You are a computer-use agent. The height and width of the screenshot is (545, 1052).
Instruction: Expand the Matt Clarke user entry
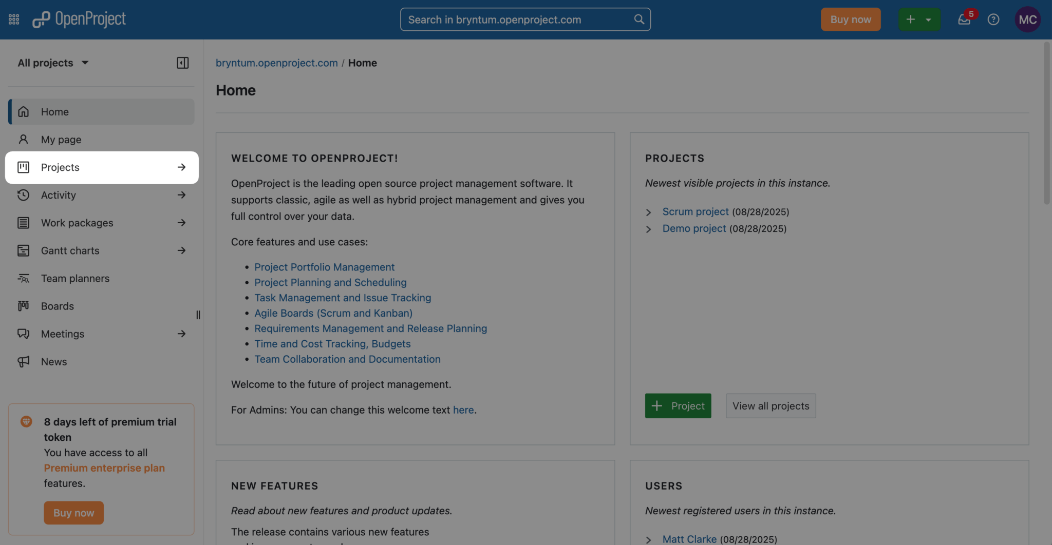(x=649, y=540)
